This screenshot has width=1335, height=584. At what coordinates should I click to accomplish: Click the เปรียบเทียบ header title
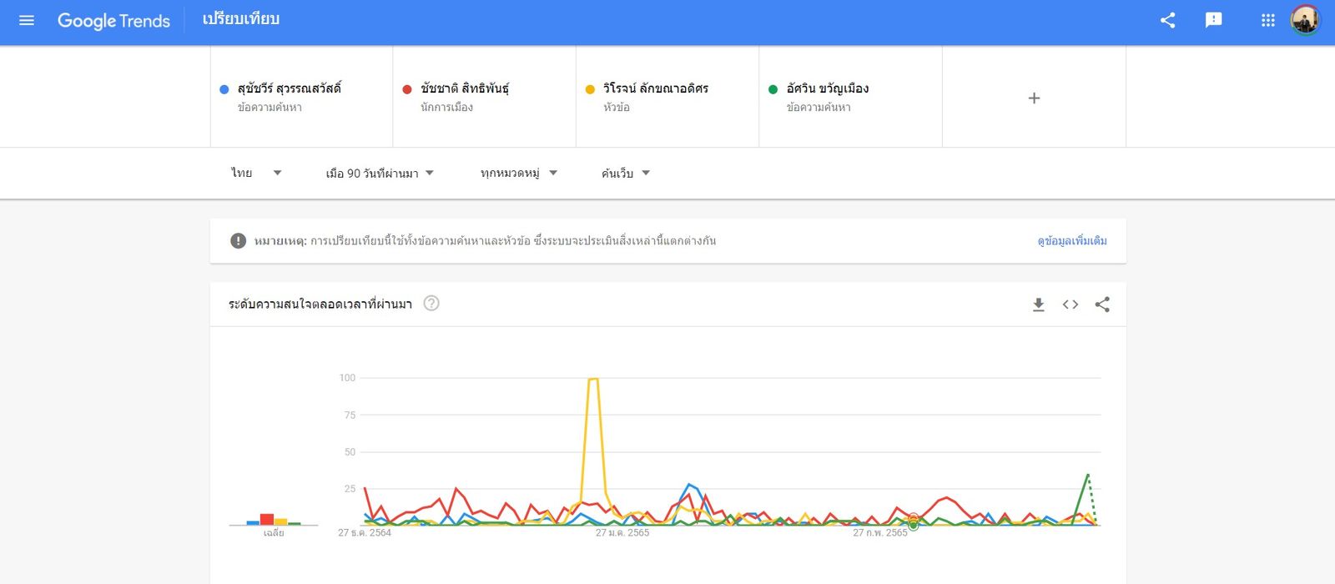point(241,19)
